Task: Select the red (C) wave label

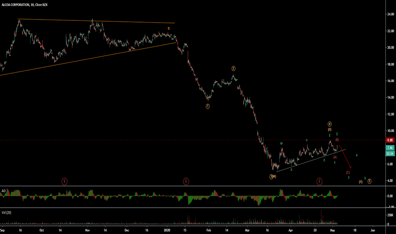Action: click(x=348, y=173)
